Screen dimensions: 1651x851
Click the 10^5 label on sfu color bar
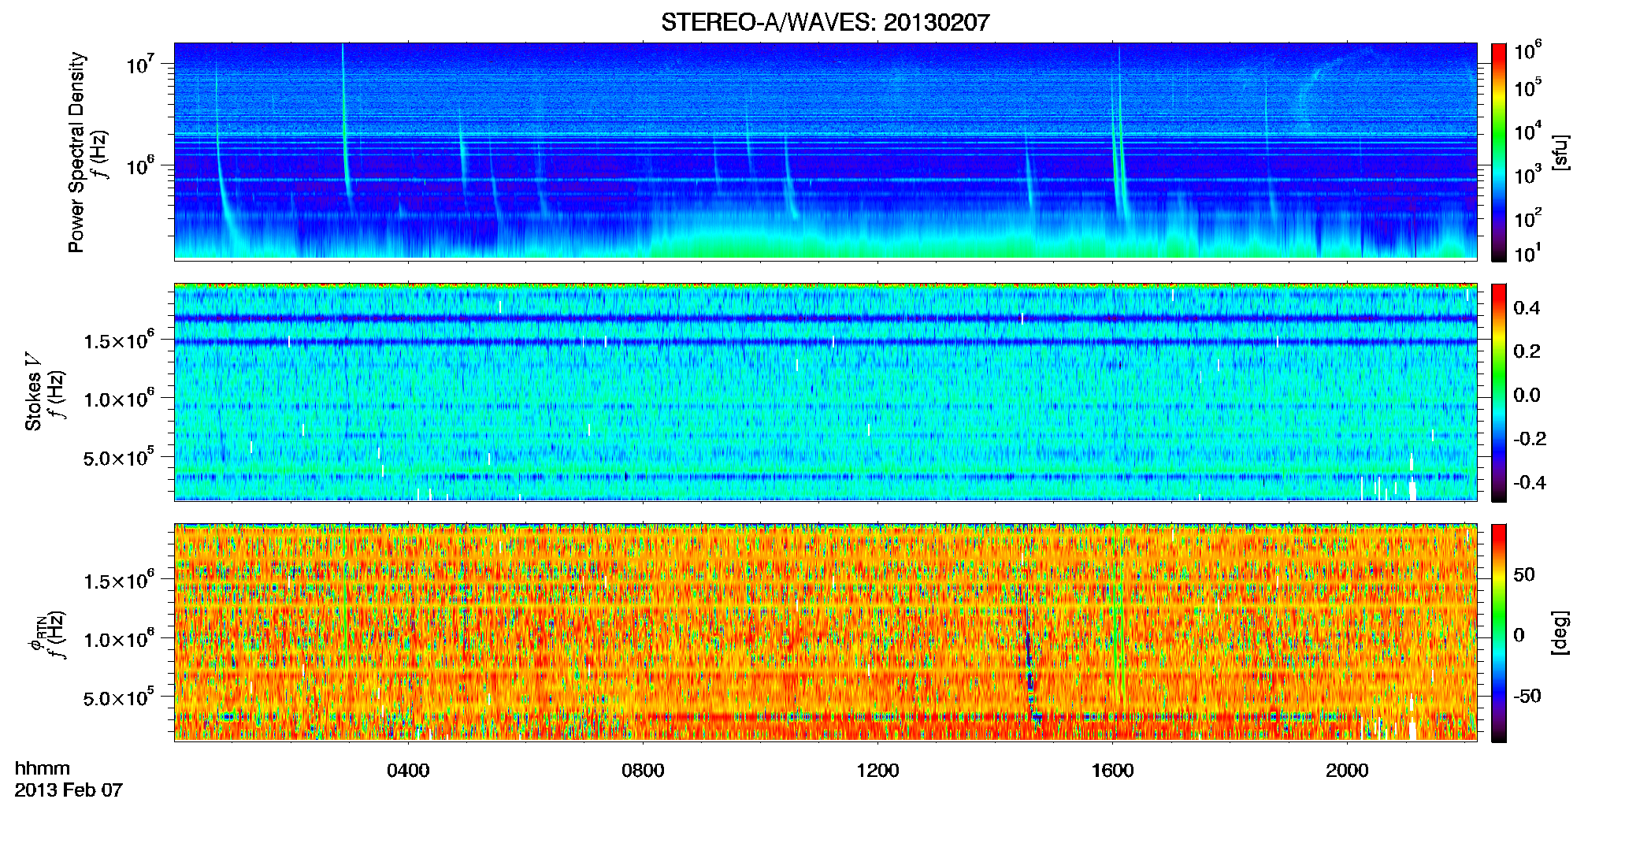tap(1528, 87)
